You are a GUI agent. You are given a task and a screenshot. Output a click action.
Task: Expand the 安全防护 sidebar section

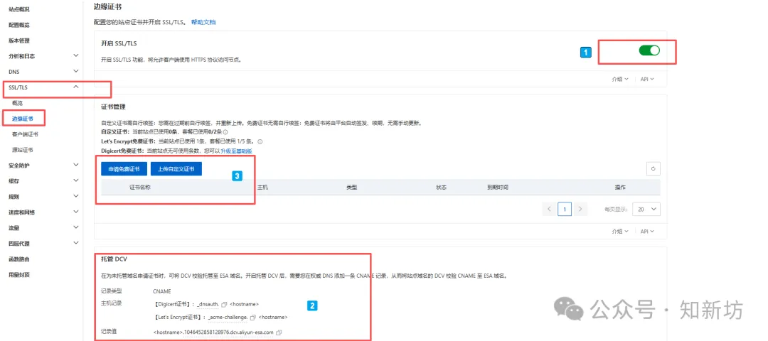tap(76, 166)
